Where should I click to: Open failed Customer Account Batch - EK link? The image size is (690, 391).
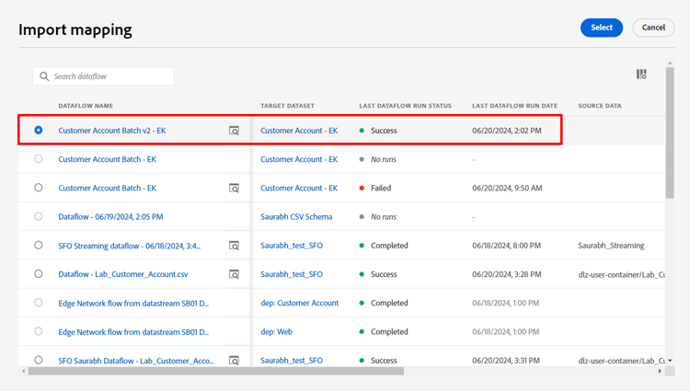(x=108, y=189)
